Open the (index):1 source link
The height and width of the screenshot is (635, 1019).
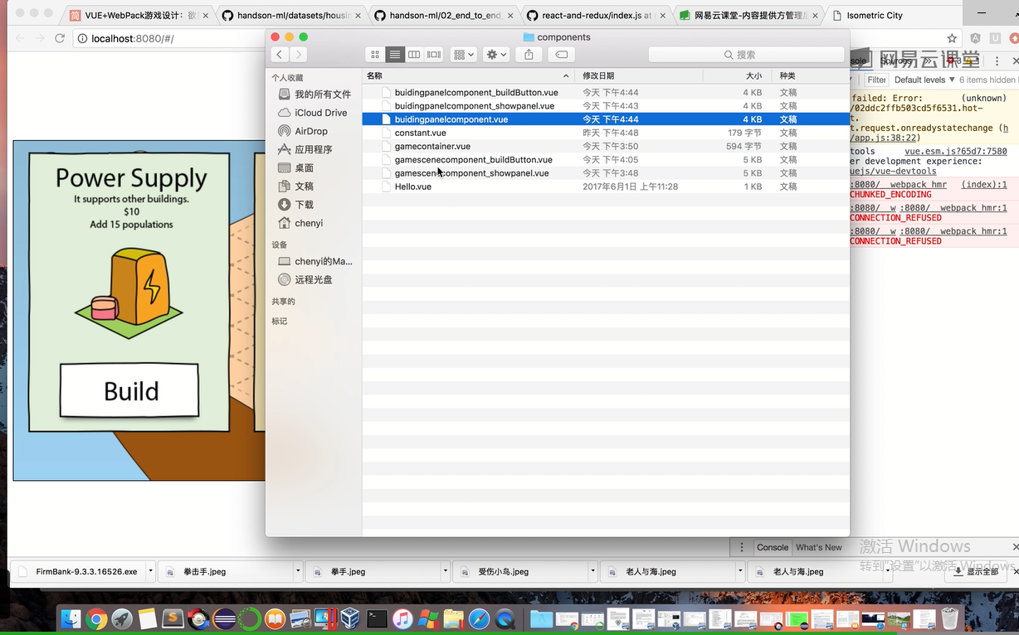coord(984,185)
